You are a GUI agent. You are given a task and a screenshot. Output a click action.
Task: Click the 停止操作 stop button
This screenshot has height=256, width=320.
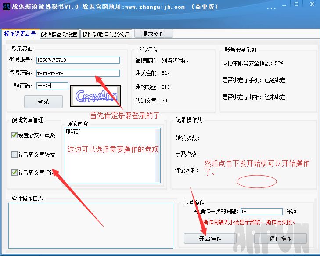(x=280, y=238)
